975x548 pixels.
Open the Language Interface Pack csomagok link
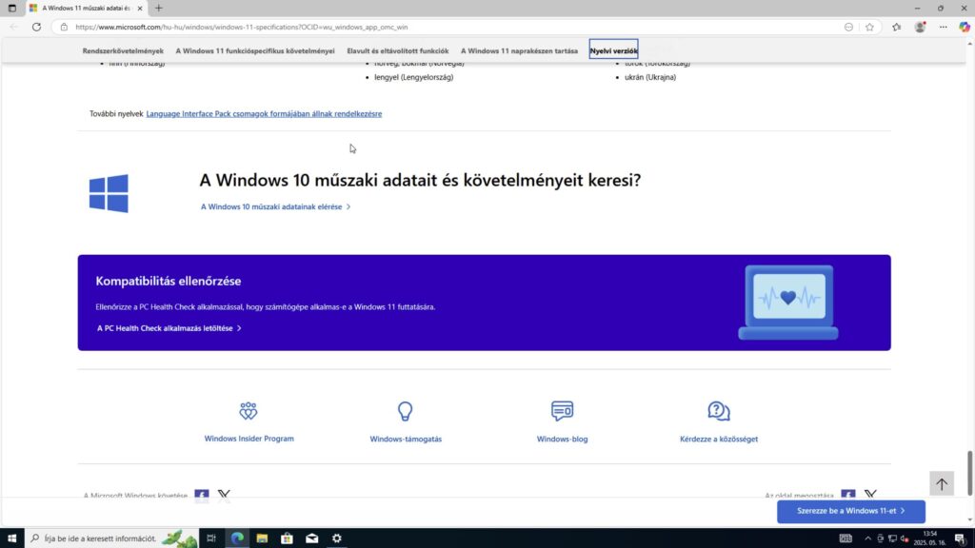tap(265, 114)
